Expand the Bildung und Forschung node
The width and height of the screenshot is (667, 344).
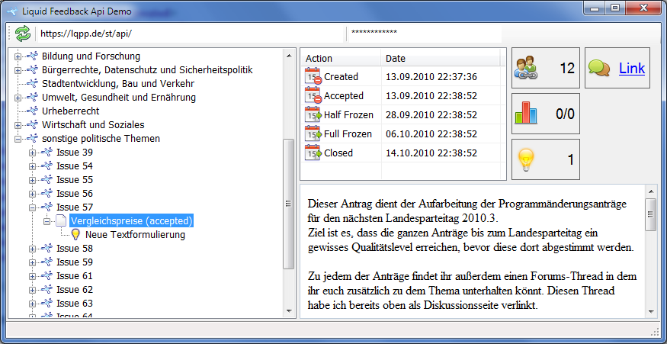click(18, 56)
